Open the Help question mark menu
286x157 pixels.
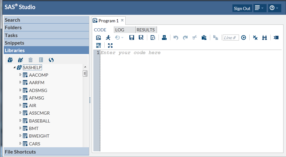(274, 8)
